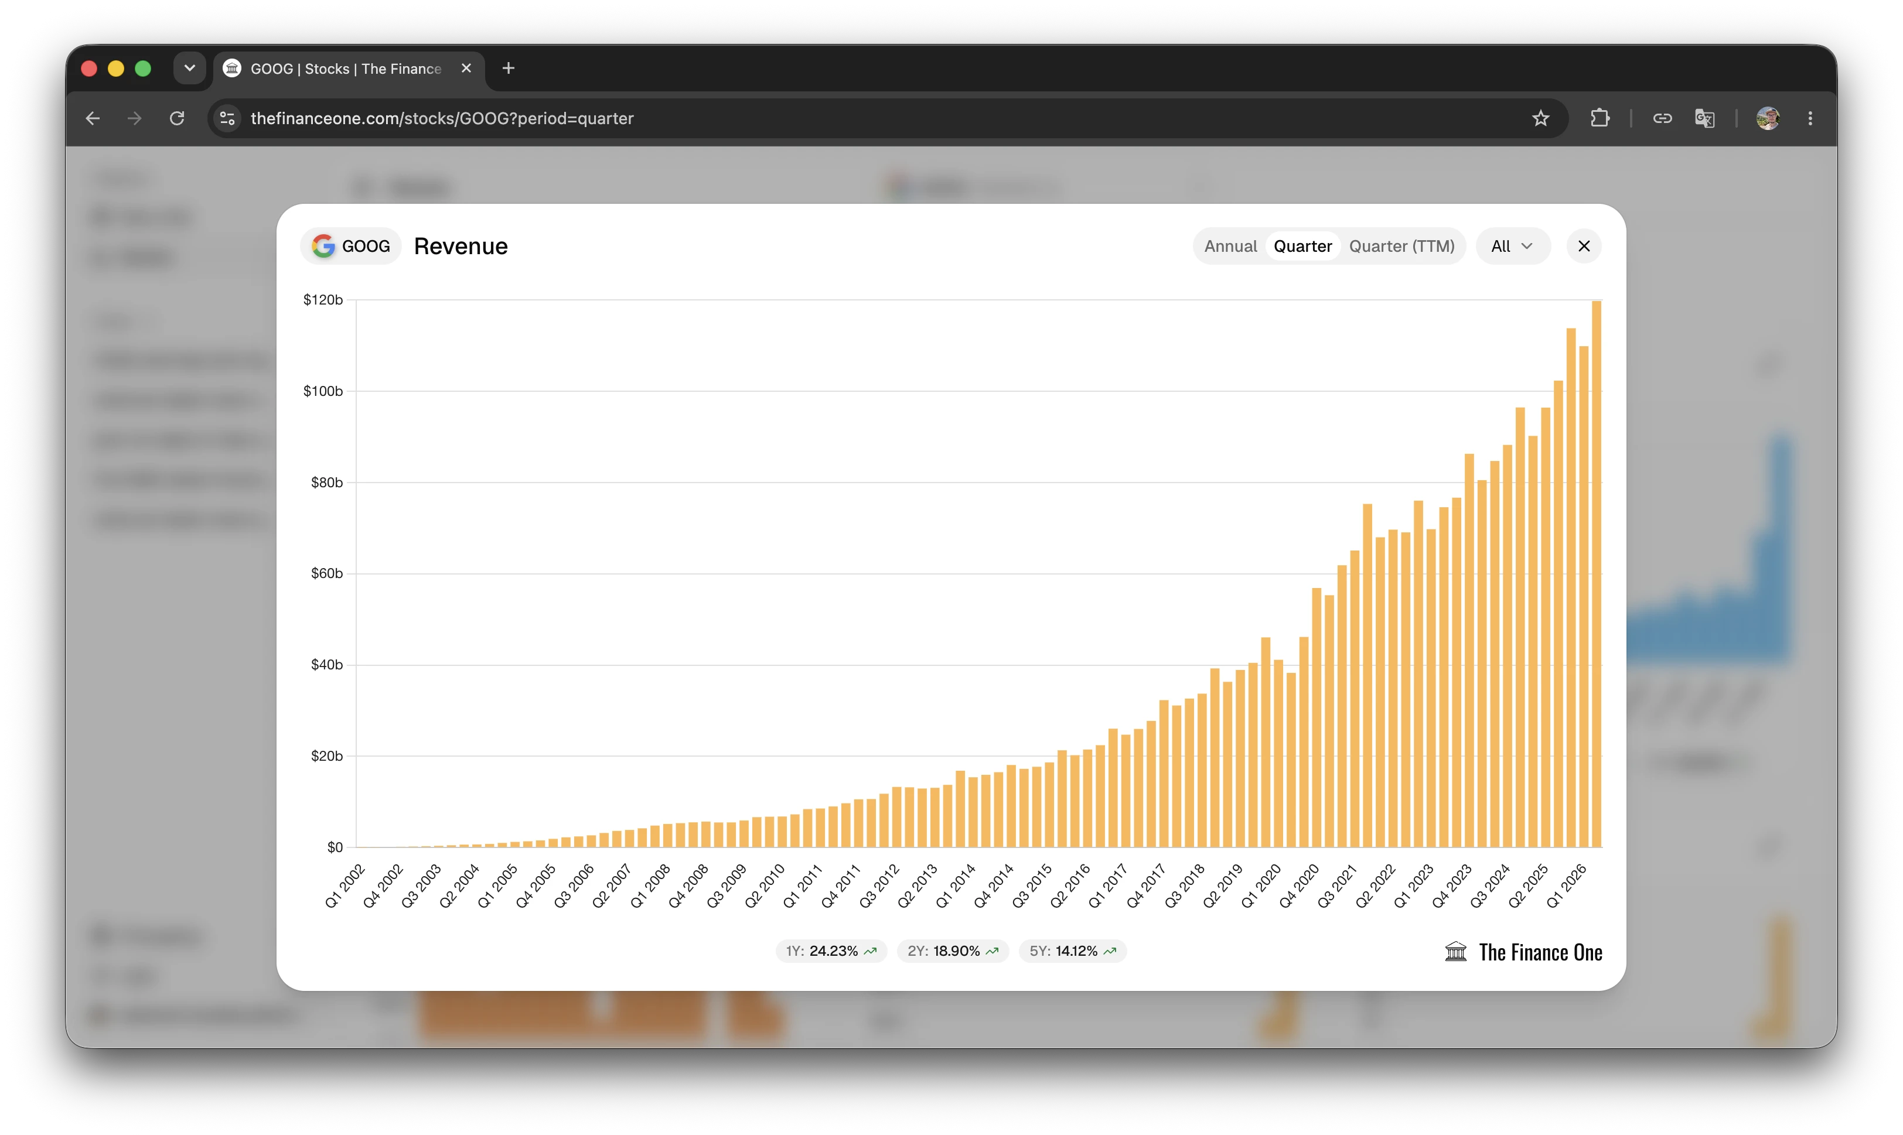Click the tallest rightmost revenue bar
Screen dimensions: 1903x1135
1596,573
